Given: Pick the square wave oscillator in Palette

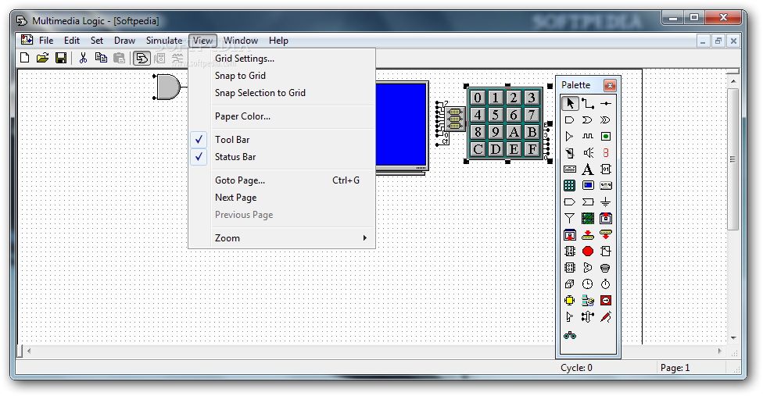Looking at the screenshot, I should pyautogui.click(x=588, y=137).
